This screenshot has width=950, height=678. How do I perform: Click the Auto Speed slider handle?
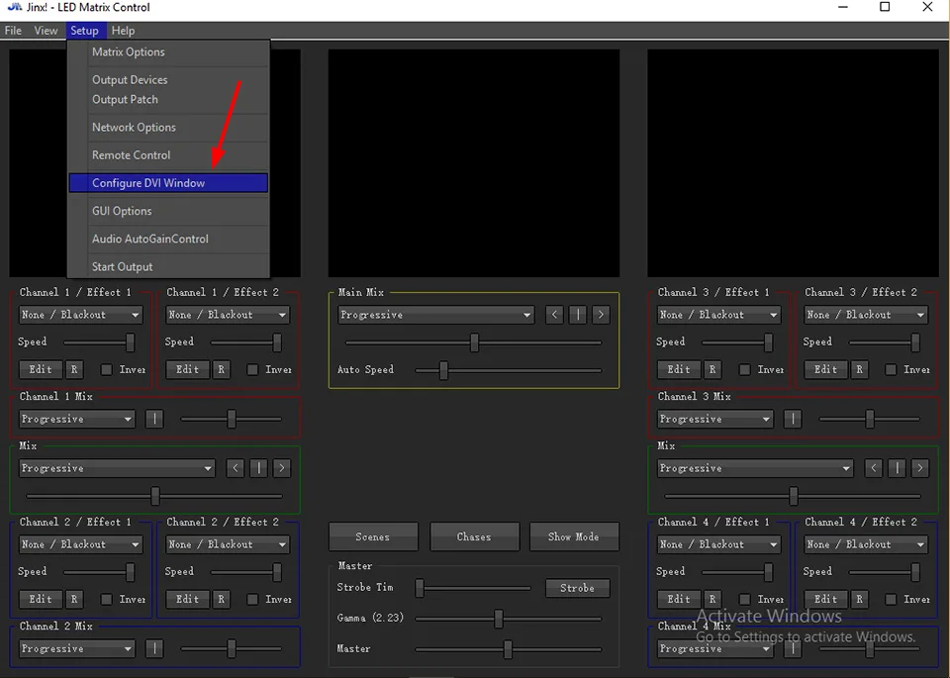[x=443, y=370]
